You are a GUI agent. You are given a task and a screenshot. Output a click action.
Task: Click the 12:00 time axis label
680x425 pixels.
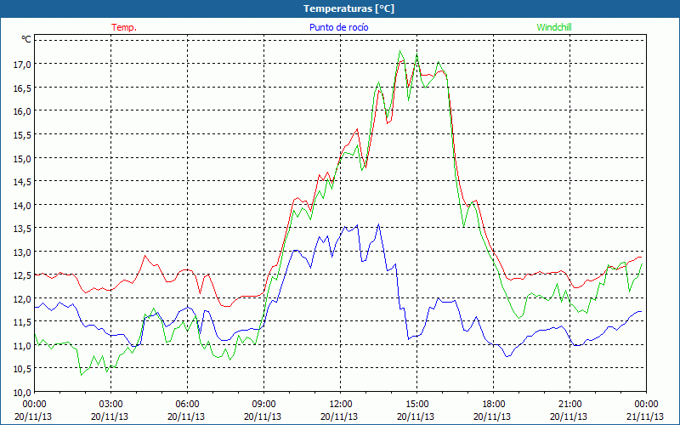341,404
